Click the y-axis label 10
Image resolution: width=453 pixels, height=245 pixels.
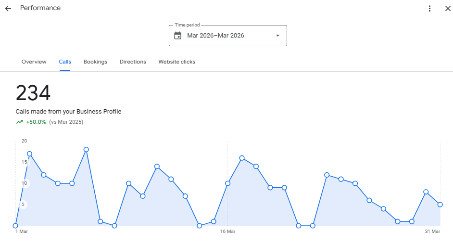pos(24,183)
